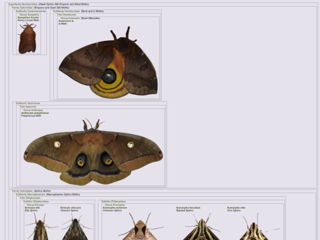Viewport: 320px width, 240px height.
Task: Open the Subfamily Macroglossinae link
Action: [30, 194]
